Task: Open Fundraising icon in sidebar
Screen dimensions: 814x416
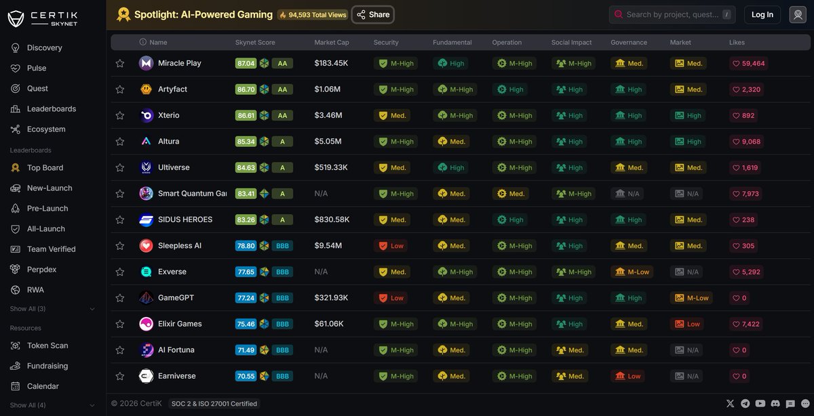Action: (x=16, y=366)
